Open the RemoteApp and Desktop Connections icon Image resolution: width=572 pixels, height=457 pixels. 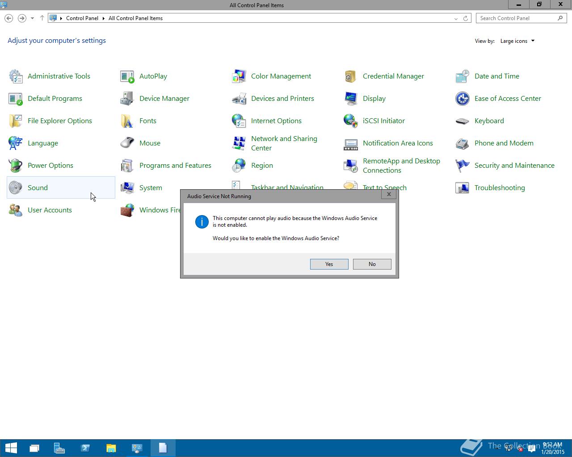coord(351,166)
